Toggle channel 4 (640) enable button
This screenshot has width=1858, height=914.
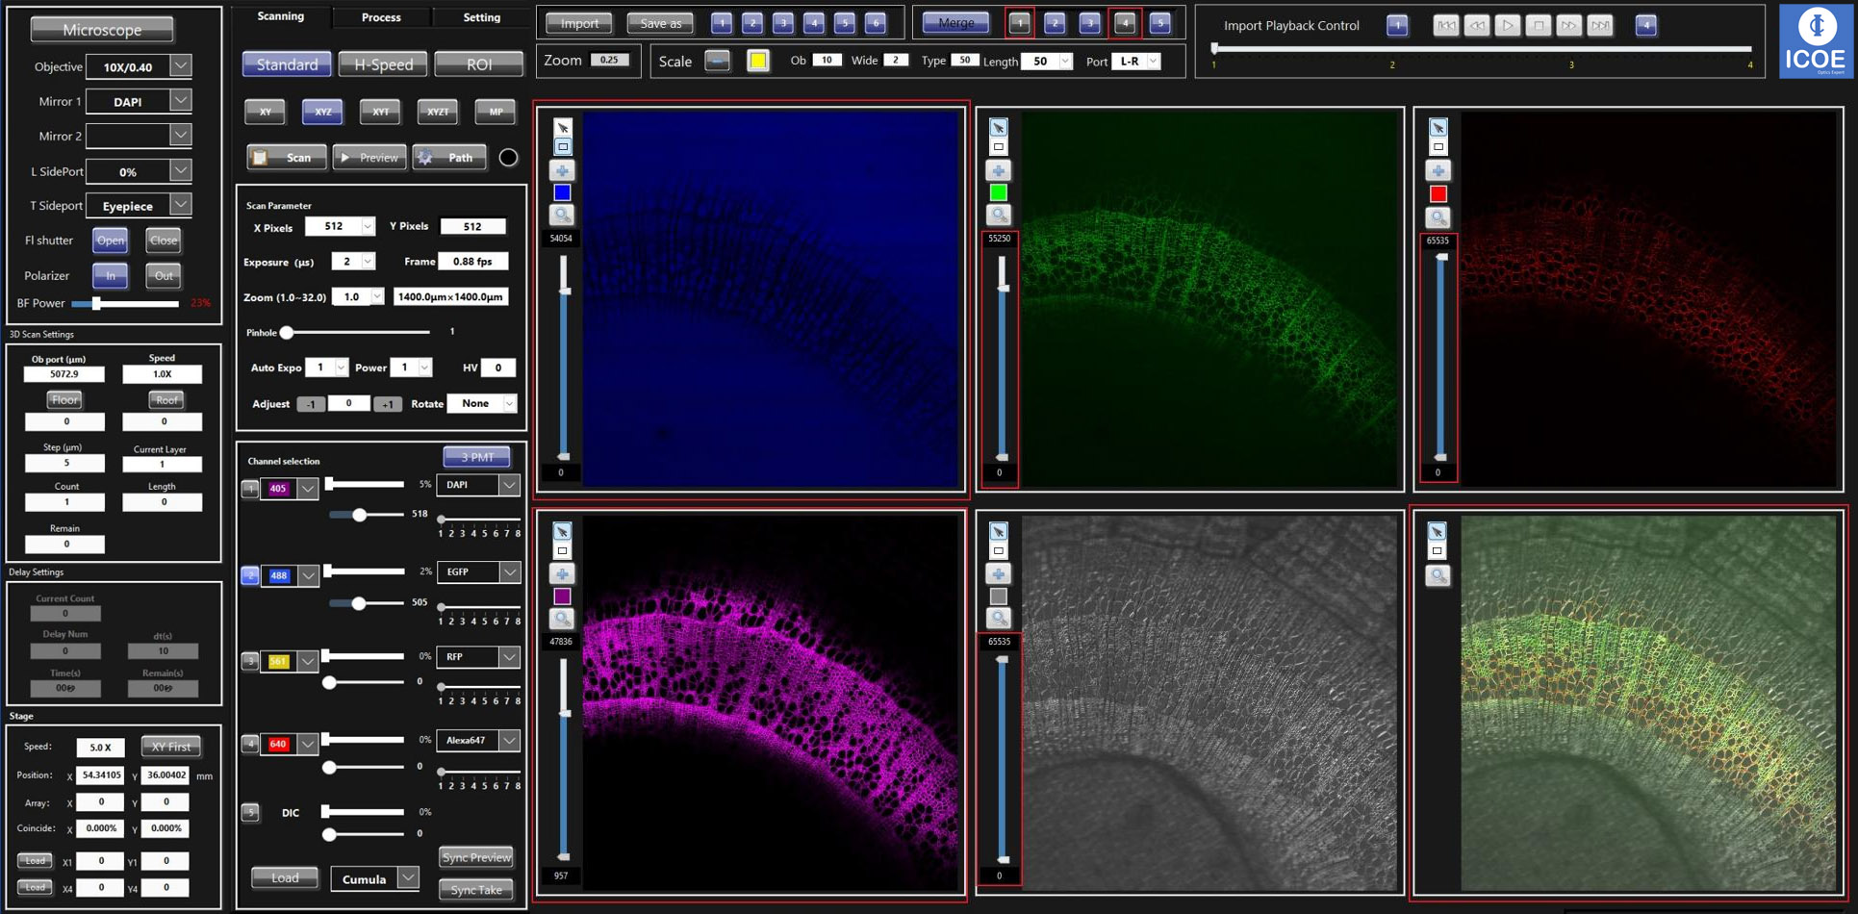coord(250,744)
